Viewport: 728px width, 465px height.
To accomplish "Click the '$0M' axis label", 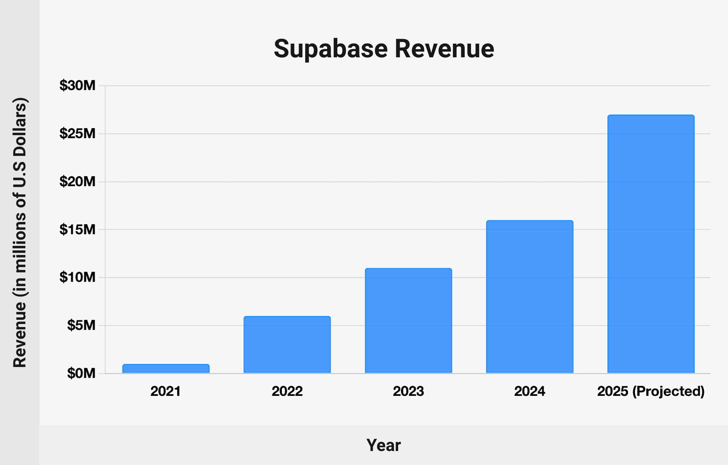I will [x=81, y=373].
